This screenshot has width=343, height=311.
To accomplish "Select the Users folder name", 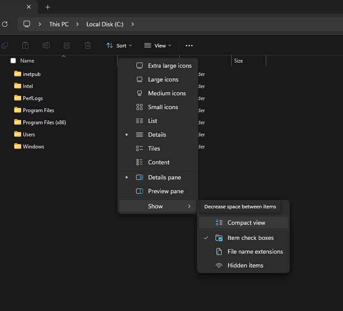I will pyautogui.click(x=29, y=134).
